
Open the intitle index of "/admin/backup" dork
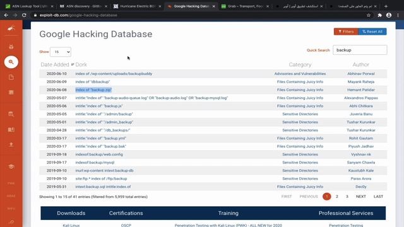pyautogui.click(x=104, y=114)
